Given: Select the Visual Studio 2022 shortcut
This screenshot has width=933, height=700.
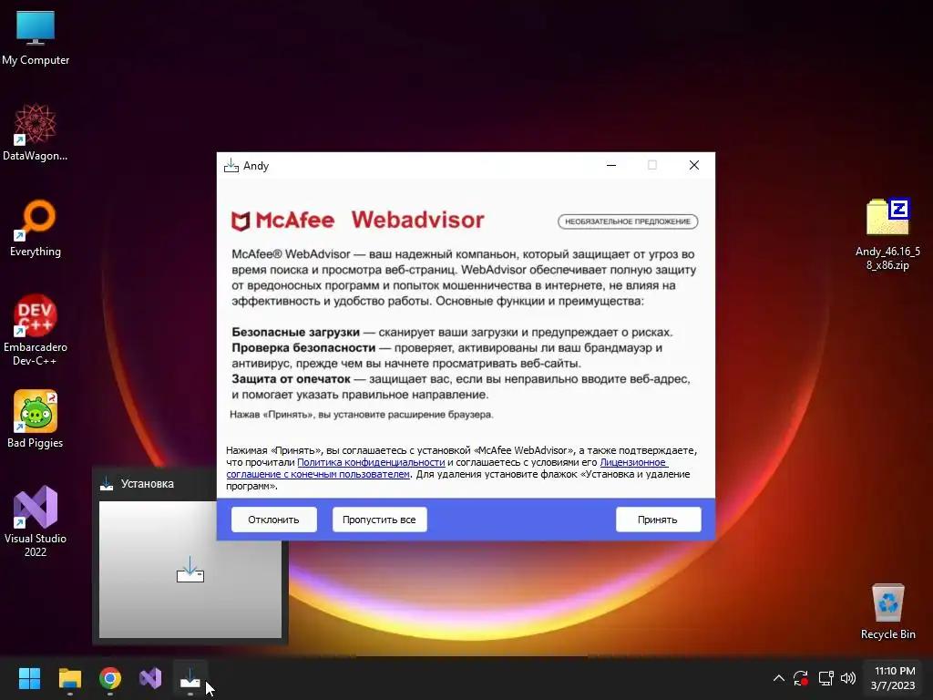Looking at the screenshot, I should click(36, 521).
